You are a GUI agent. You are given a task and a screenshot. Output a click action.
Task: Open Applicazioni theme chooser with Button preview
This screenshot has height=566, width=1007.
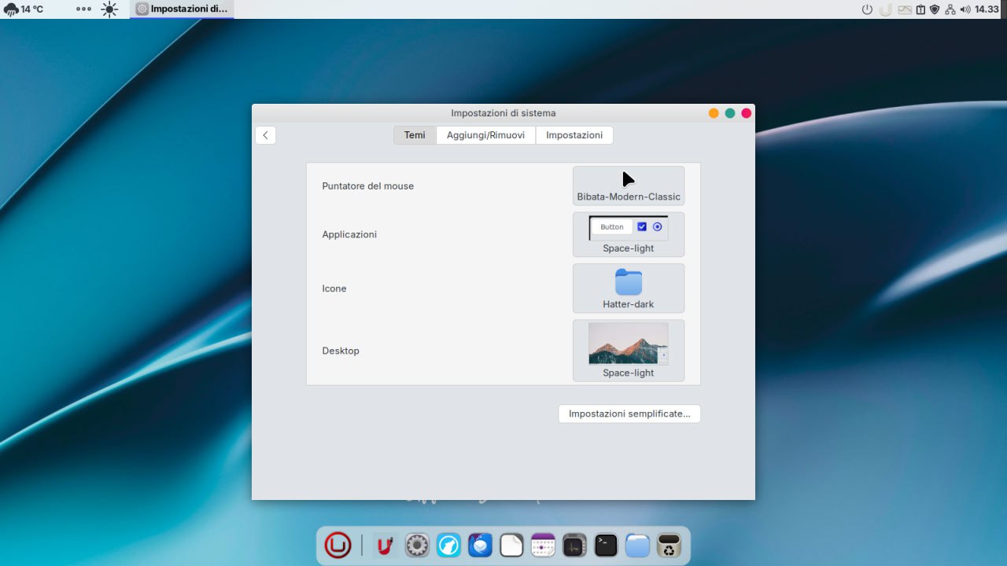point(628,234)
